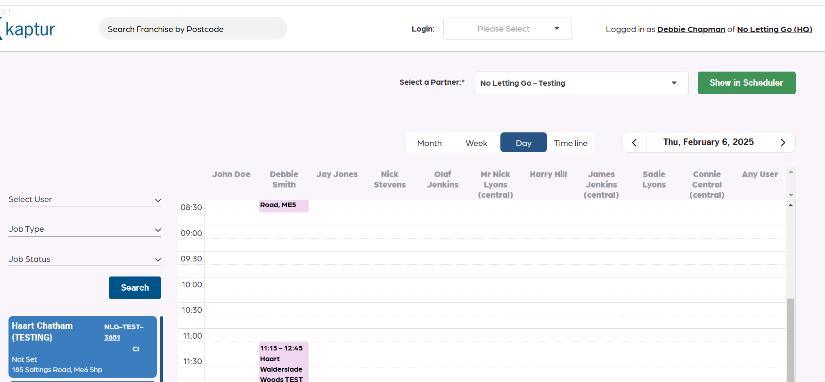825x382 pixels.
Task: Click the Harry Hill column header
Action: tap(548, 174)
